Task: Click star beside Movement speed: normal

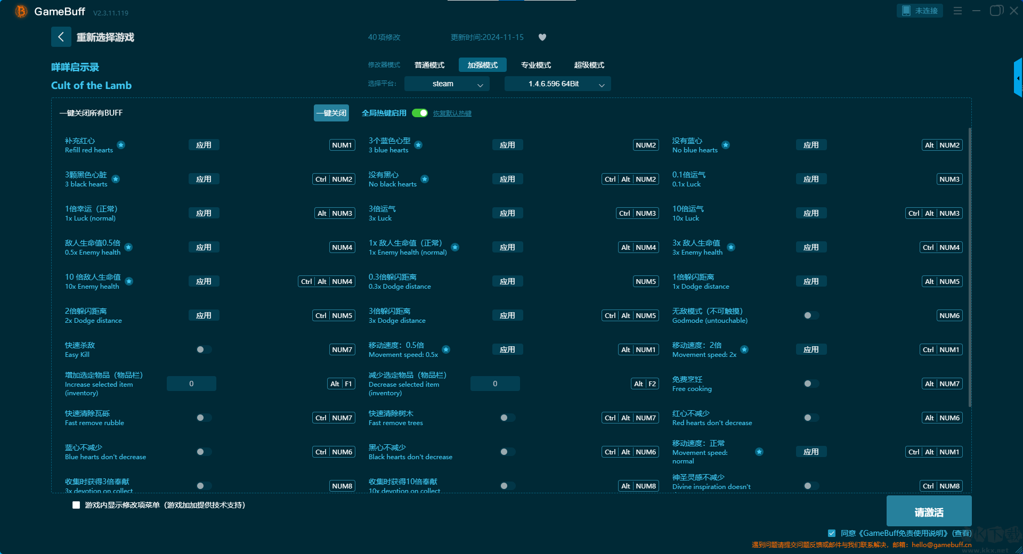Action: pos(759,452)
